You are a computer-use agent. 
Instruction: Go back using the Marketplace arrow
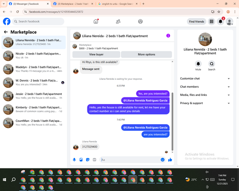pyautogui.click(x=6, y=32)
